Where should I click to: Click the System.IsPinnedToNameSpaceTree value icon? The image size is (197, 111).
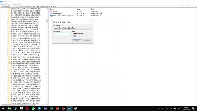click(x=51, y=16)
